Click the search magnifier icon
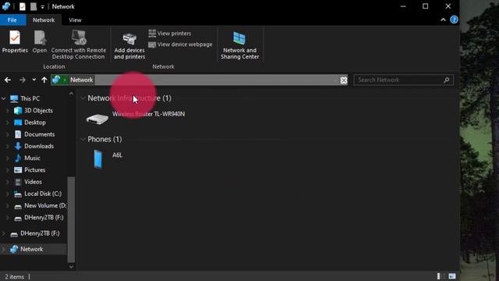Screen dimensions: 499x281 (x=446, y=80)
